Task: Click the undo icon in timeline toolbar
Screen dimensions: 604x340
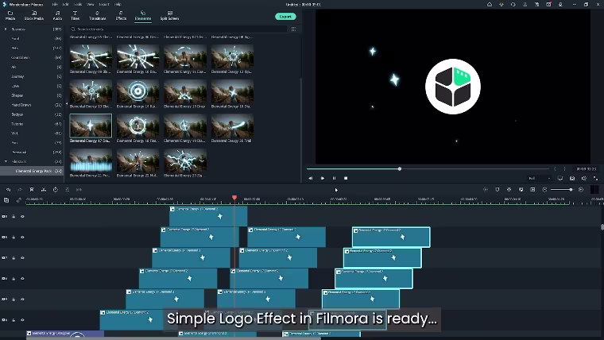Action: pyautogui.click(x=9, y=189)
